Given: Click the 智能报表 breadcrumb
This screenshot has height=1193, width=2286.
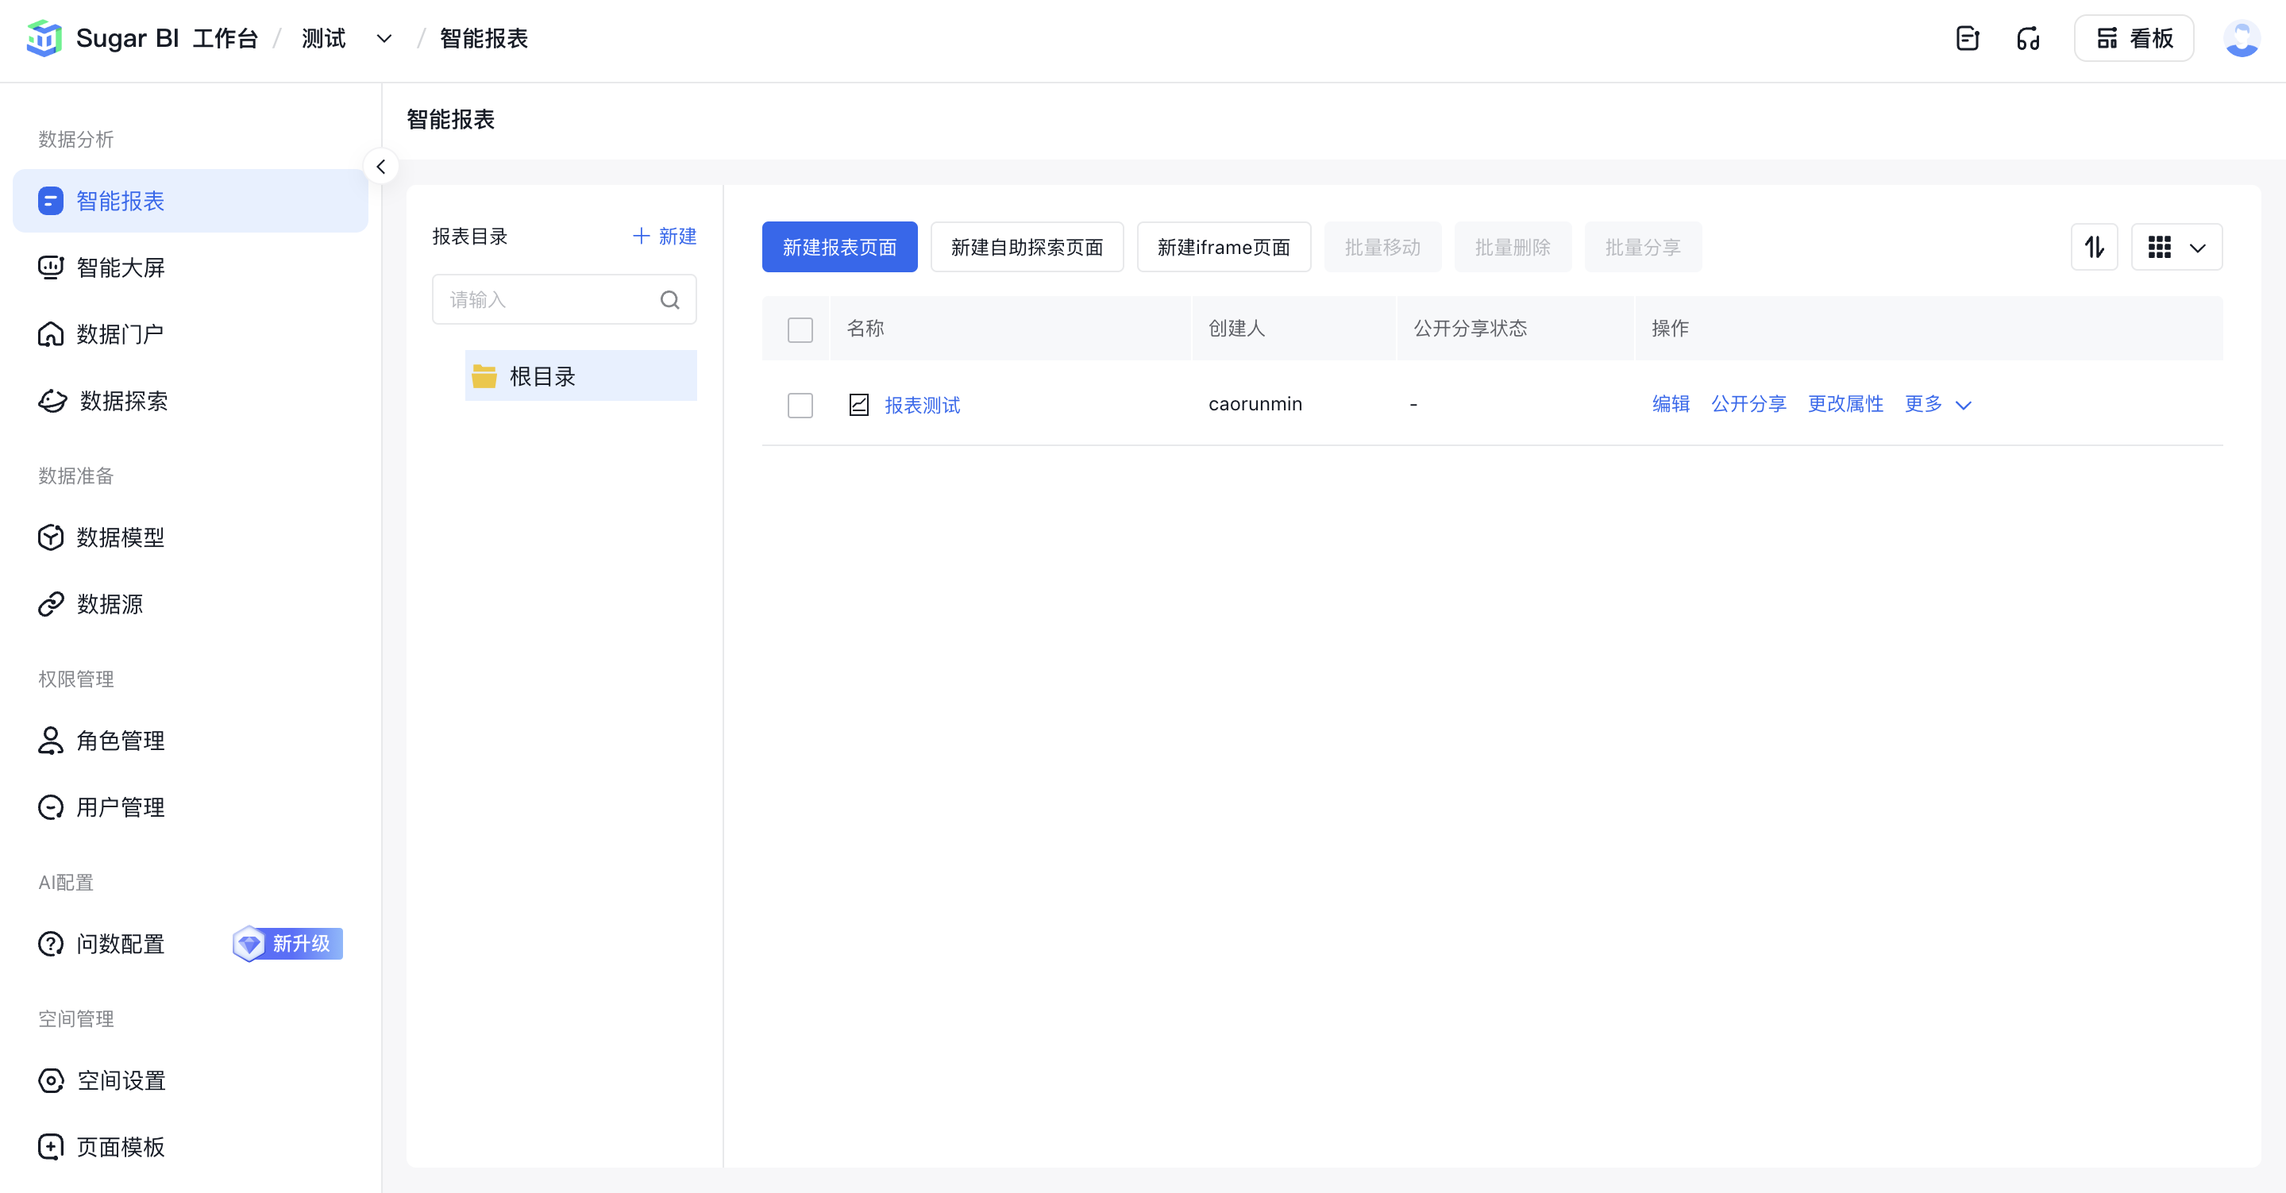Looking at the screenshot, I should pyautogui.click(x=484, y=39).
